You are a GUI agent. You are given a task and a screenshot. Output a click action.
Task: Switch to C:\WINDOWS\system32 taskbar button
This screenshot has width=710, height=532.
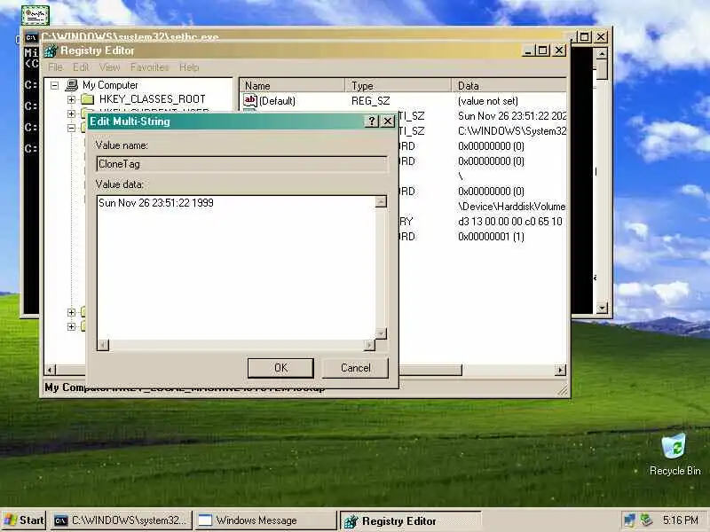[x=122, y=520]
